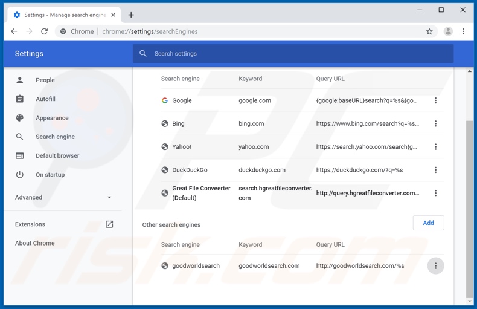Image resolution: width=477 pixels, height=309 pixels.
Task: Click the browser back arrow button
Action: click(14, 31)
